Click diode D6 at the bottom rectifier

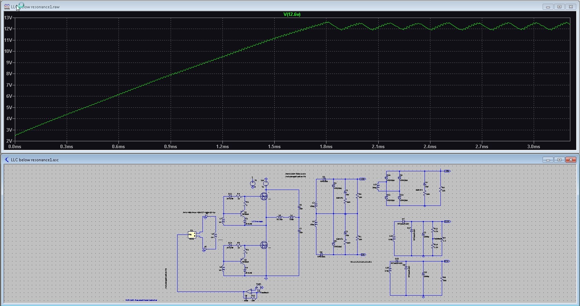pyautogui.click(x=322, y=254)
